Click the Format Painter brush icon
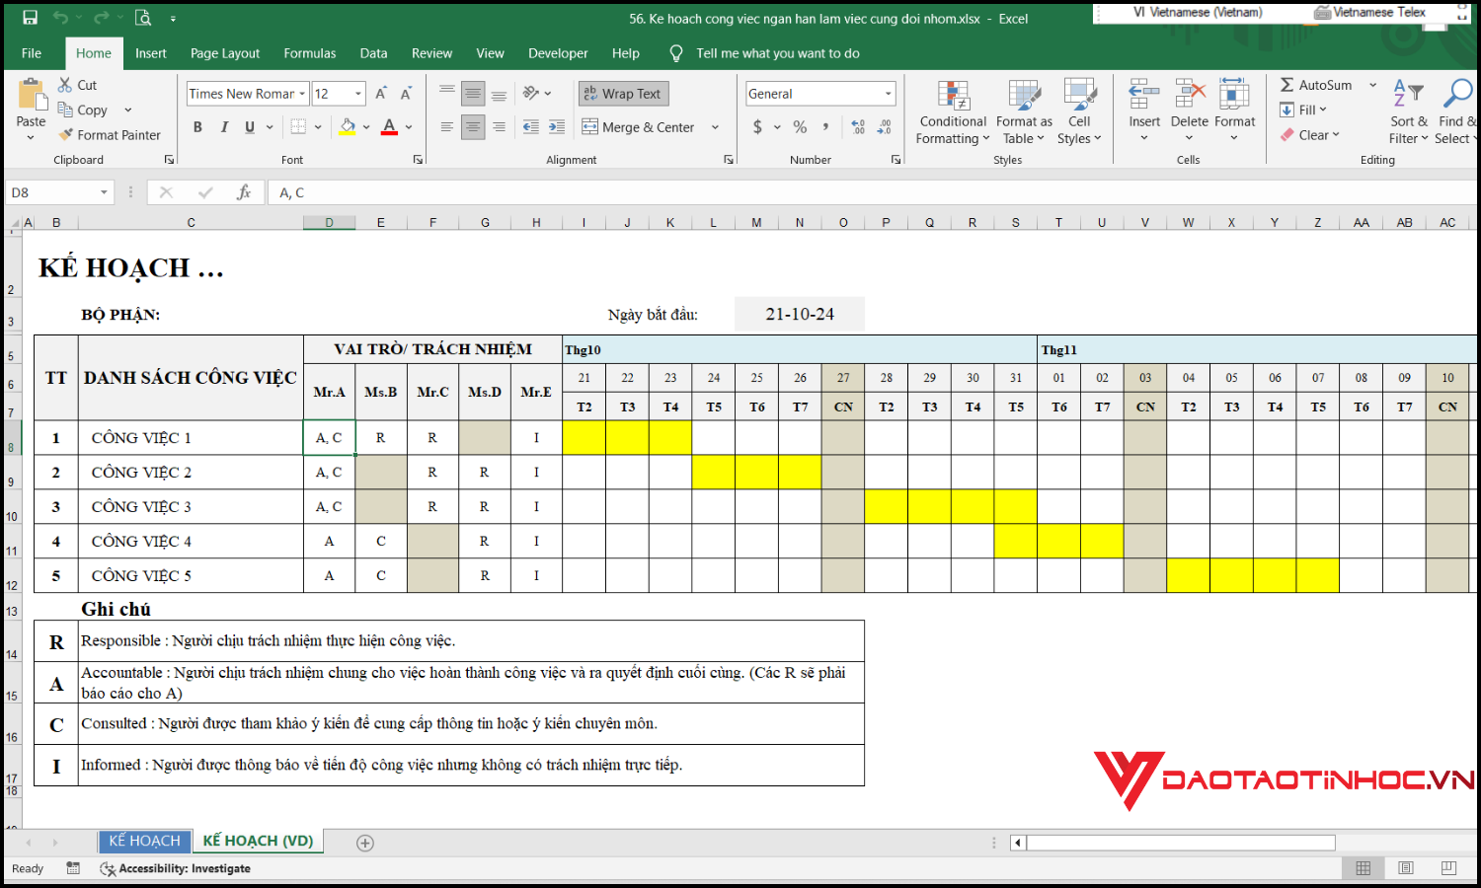The height and width of the screenshot is (888, 1481). pos(66,135)
